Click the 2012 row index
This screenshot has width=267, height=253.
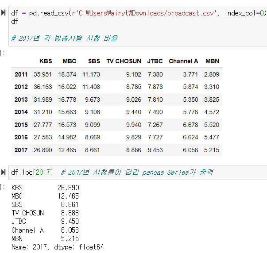(21, 87)
